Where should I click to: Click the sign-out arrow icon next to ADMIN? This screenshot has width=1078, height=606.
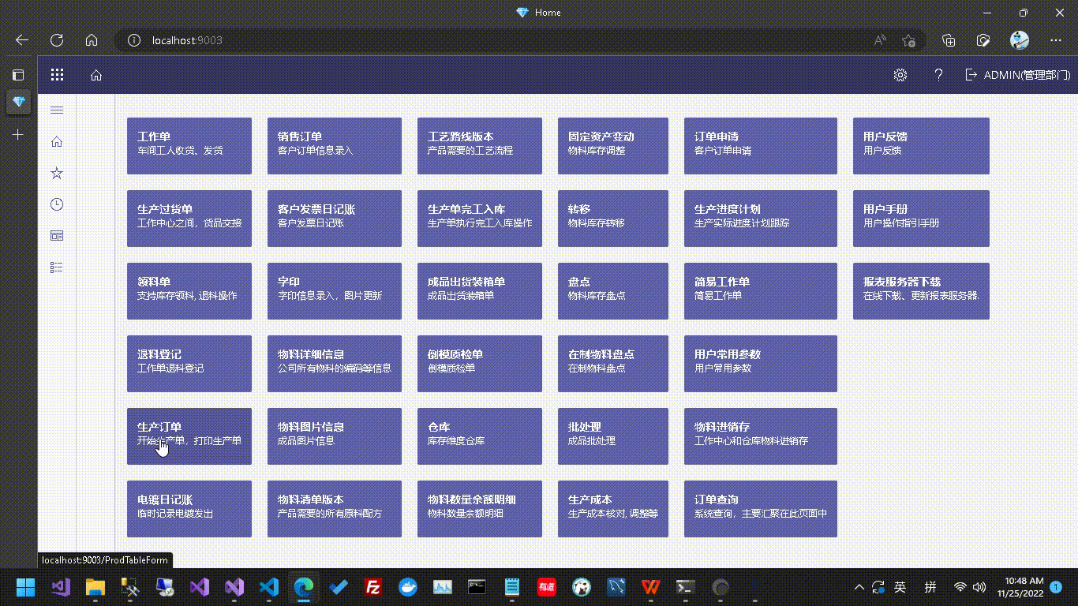pos(971,75)
